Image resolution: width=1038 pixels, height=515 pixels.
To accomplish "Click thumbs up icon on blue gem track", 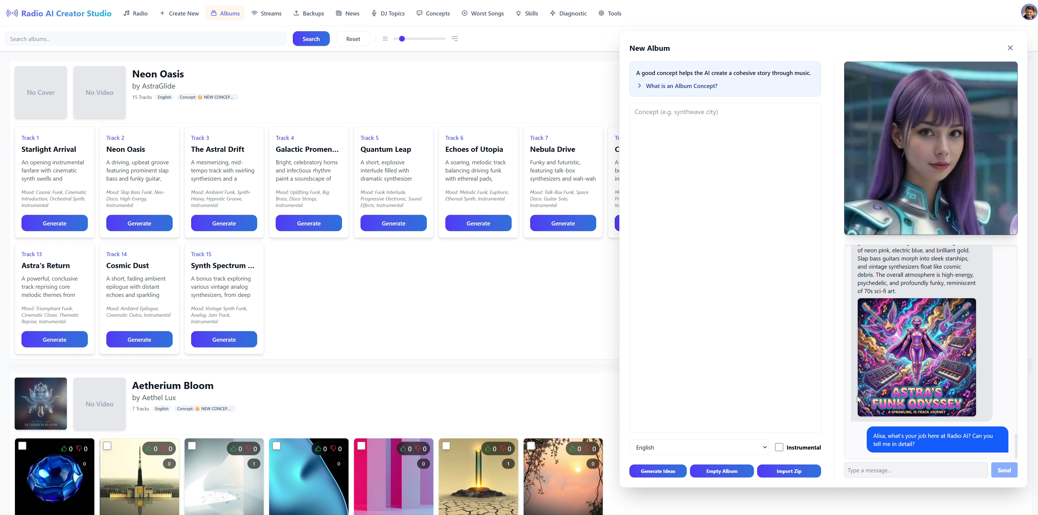I will click(64, 448).
